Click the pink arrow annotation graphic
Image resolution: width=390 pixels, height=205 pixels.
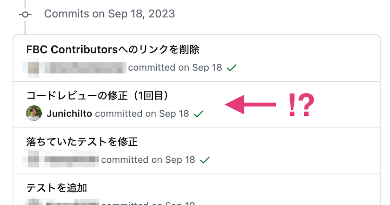250,105
